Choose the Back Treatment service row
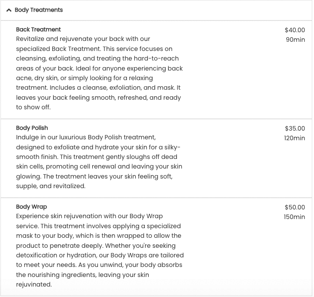 [156, 70]
